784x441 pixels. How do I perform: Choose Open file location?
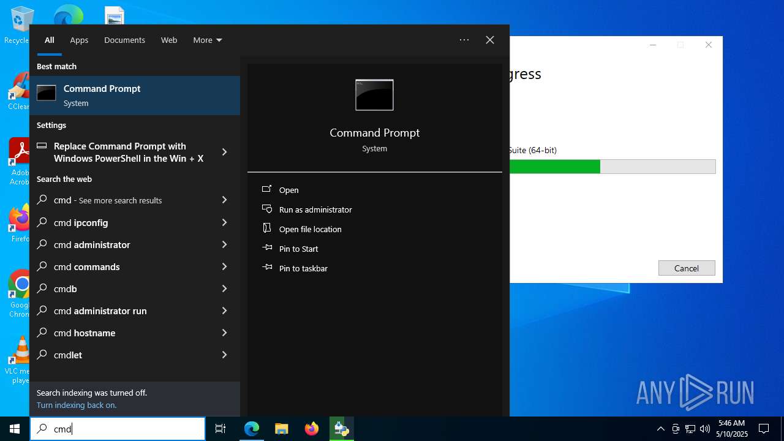point(311,229)
